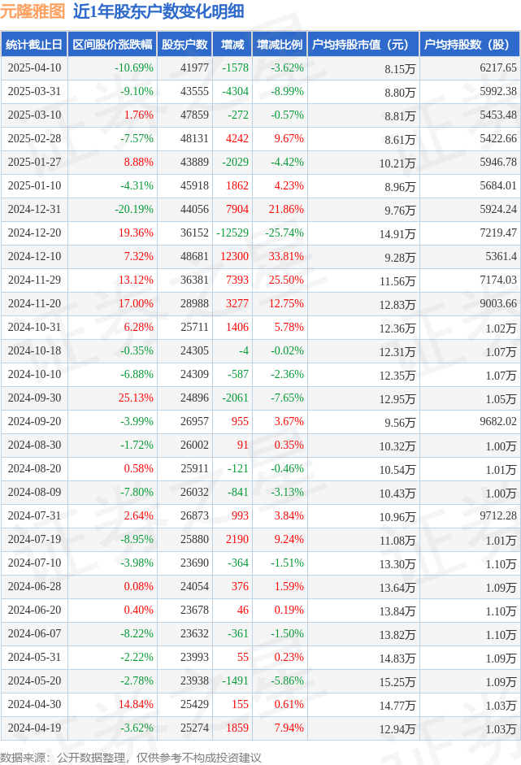Viewport: 521px width, 765px height.
Task: Click the 9003.66 average shares cell
Action: [498, 303]
